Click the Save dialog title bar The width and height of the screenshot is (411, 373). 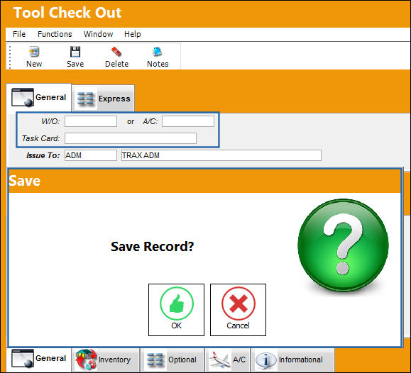click(x=204, y=181)
